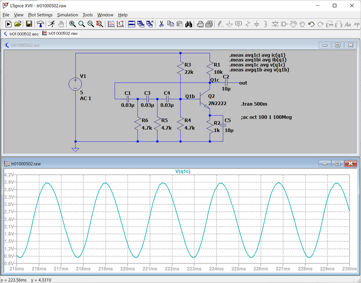The width and height of the screenshot is (361, 283).
Task: Open the Plot Settings menu
Action: (x=40, y=15)
